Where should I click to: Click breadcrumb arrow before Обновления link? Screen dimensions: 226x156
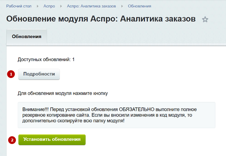point(122,6)
